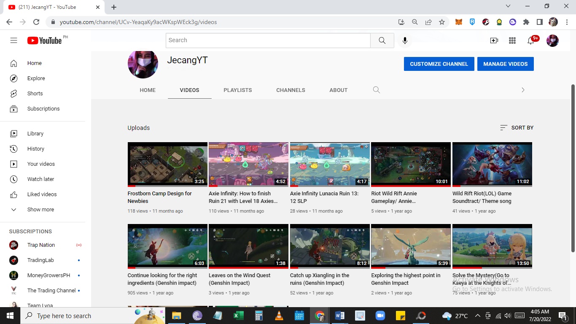Open Riot Wild Rift Annie Gameplay thumbnail
Screen dimensions: 576x324
coord(411,164)
